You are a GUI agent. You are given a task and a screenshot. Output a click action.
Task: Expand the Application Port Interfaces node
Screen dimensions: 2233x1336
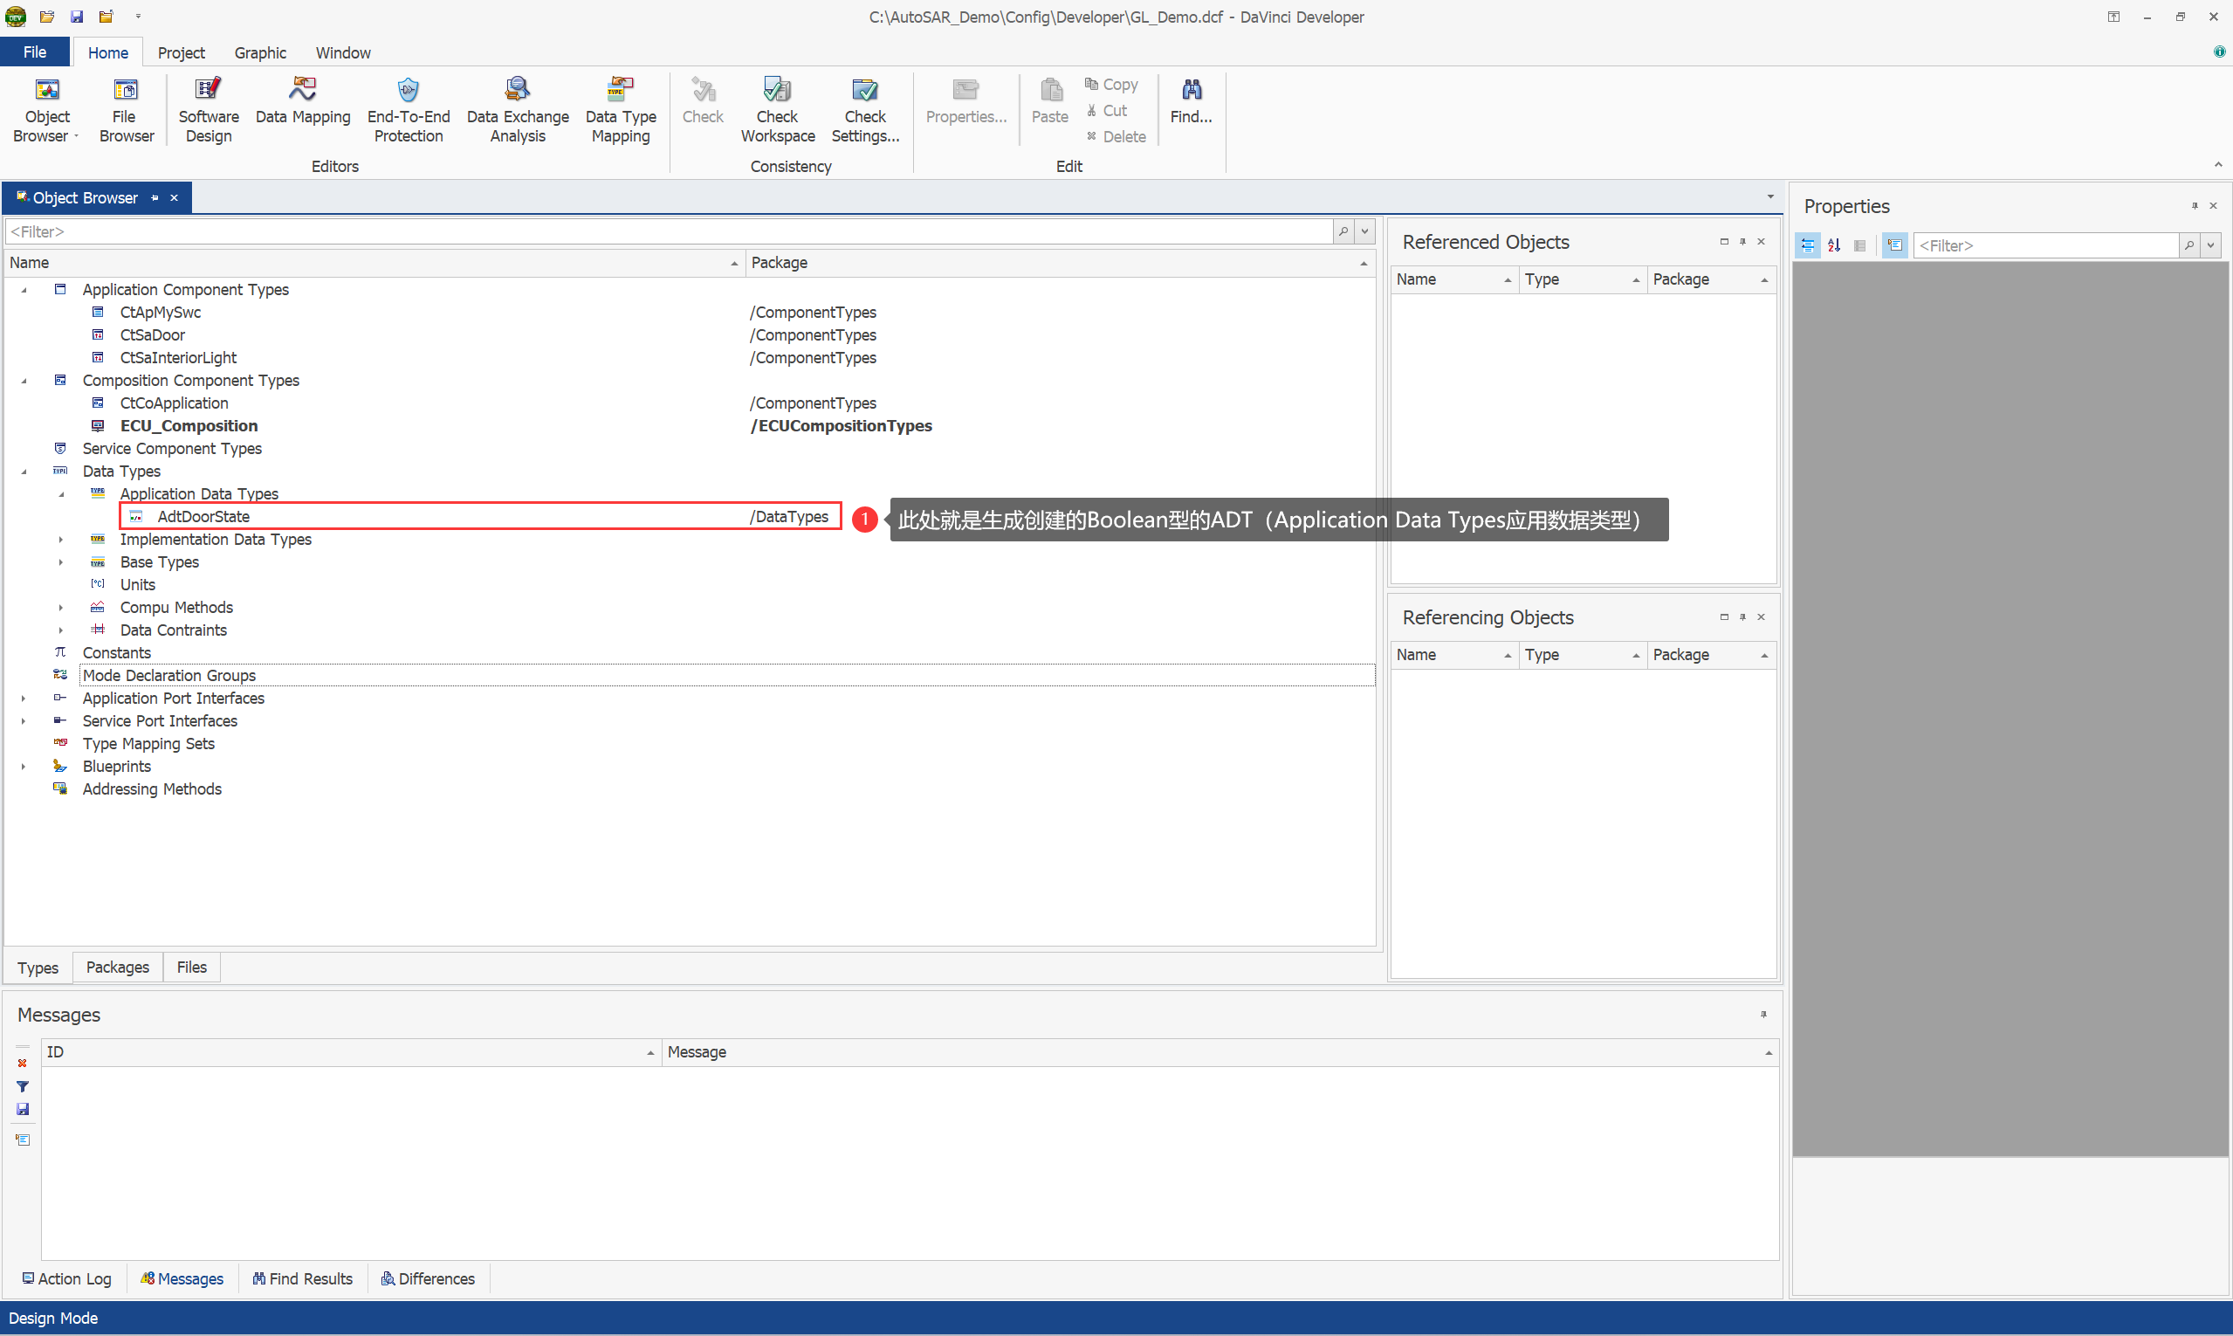click(24, 699)
